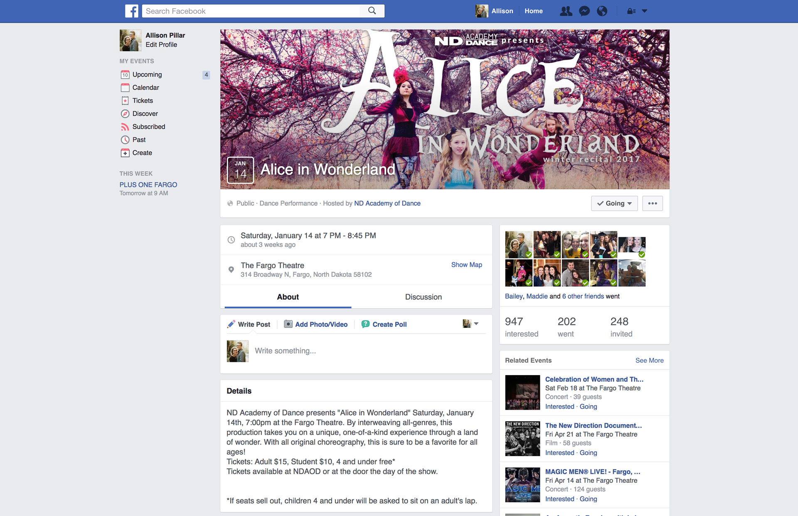Open the MAGIC MEN LIVE - Fargo title link

(592, 472)
